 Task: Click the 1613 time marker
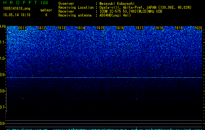[62, 28]
